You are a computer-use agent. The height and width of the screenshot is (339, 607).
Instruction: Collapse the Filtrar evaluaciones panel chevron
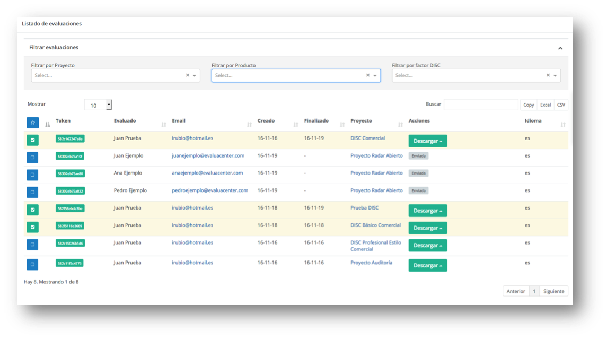tap(560, 48)
